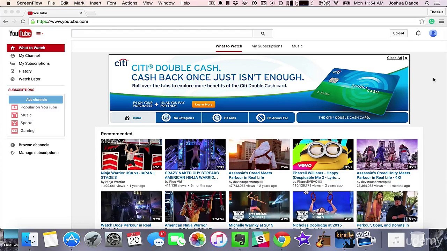Open the Edit menu
This screenshot has width=447, height=251.
(64, 3)
